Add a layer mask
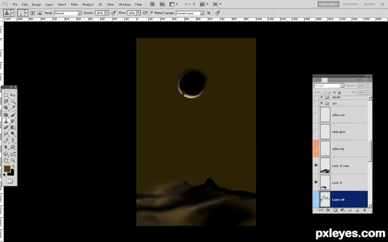Image resolution: width=388 pixels, height=242 pixels. [x=335, y=210]
